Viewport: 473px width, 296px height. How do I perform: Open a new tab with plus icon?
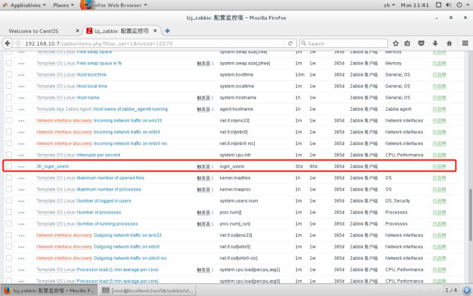click(167, 31)
